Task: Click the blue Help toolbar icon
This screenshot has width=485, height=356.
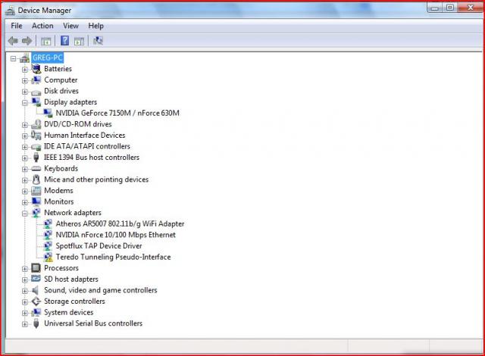Action: (65, 41)
